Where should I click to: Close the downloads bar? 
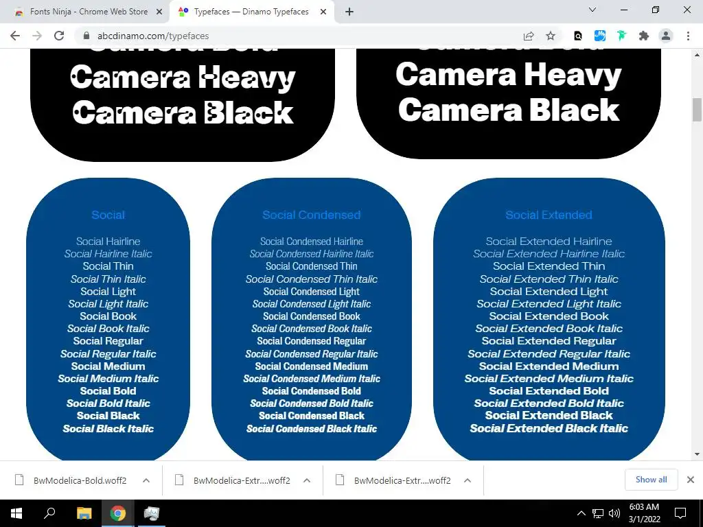point(691,480)
